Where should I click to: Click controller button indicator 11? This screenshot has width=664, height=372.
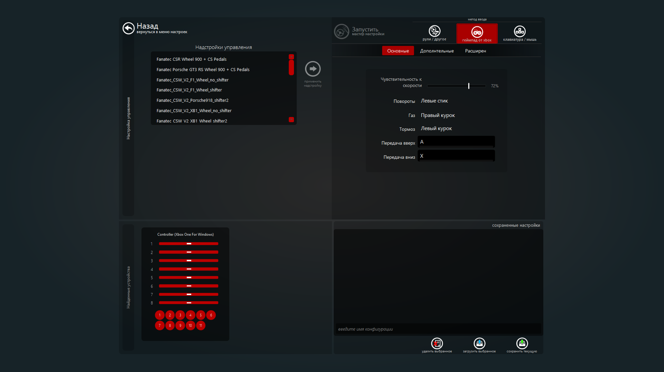201,325
